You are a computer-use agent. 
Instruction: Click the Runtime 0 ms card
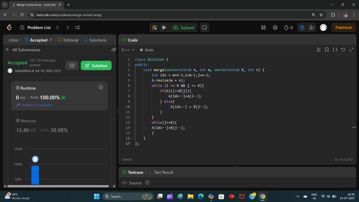(60, 96)
